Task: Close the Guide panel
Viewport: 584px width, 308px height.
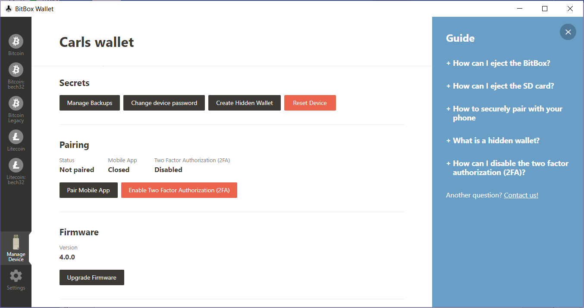Action: coord(568,32)
